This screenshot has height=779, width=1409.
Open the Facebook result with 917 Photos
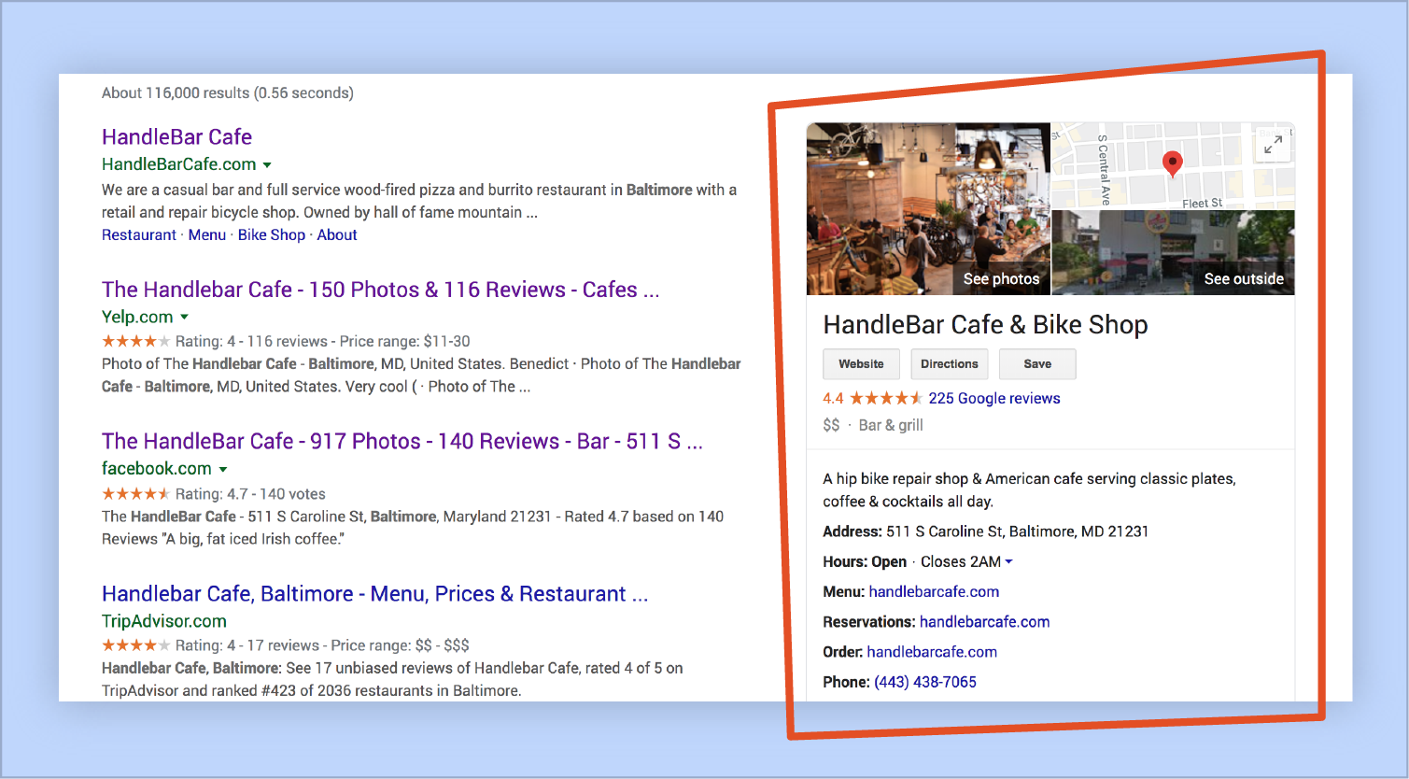point(402,441)
